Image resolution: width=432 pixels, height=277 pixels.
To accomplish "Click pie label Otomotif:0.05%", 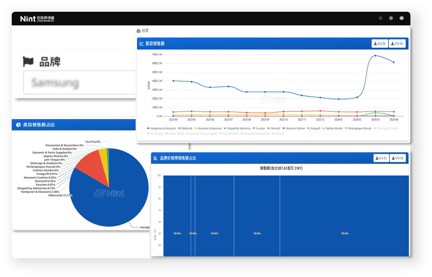I will click(45, 181).
